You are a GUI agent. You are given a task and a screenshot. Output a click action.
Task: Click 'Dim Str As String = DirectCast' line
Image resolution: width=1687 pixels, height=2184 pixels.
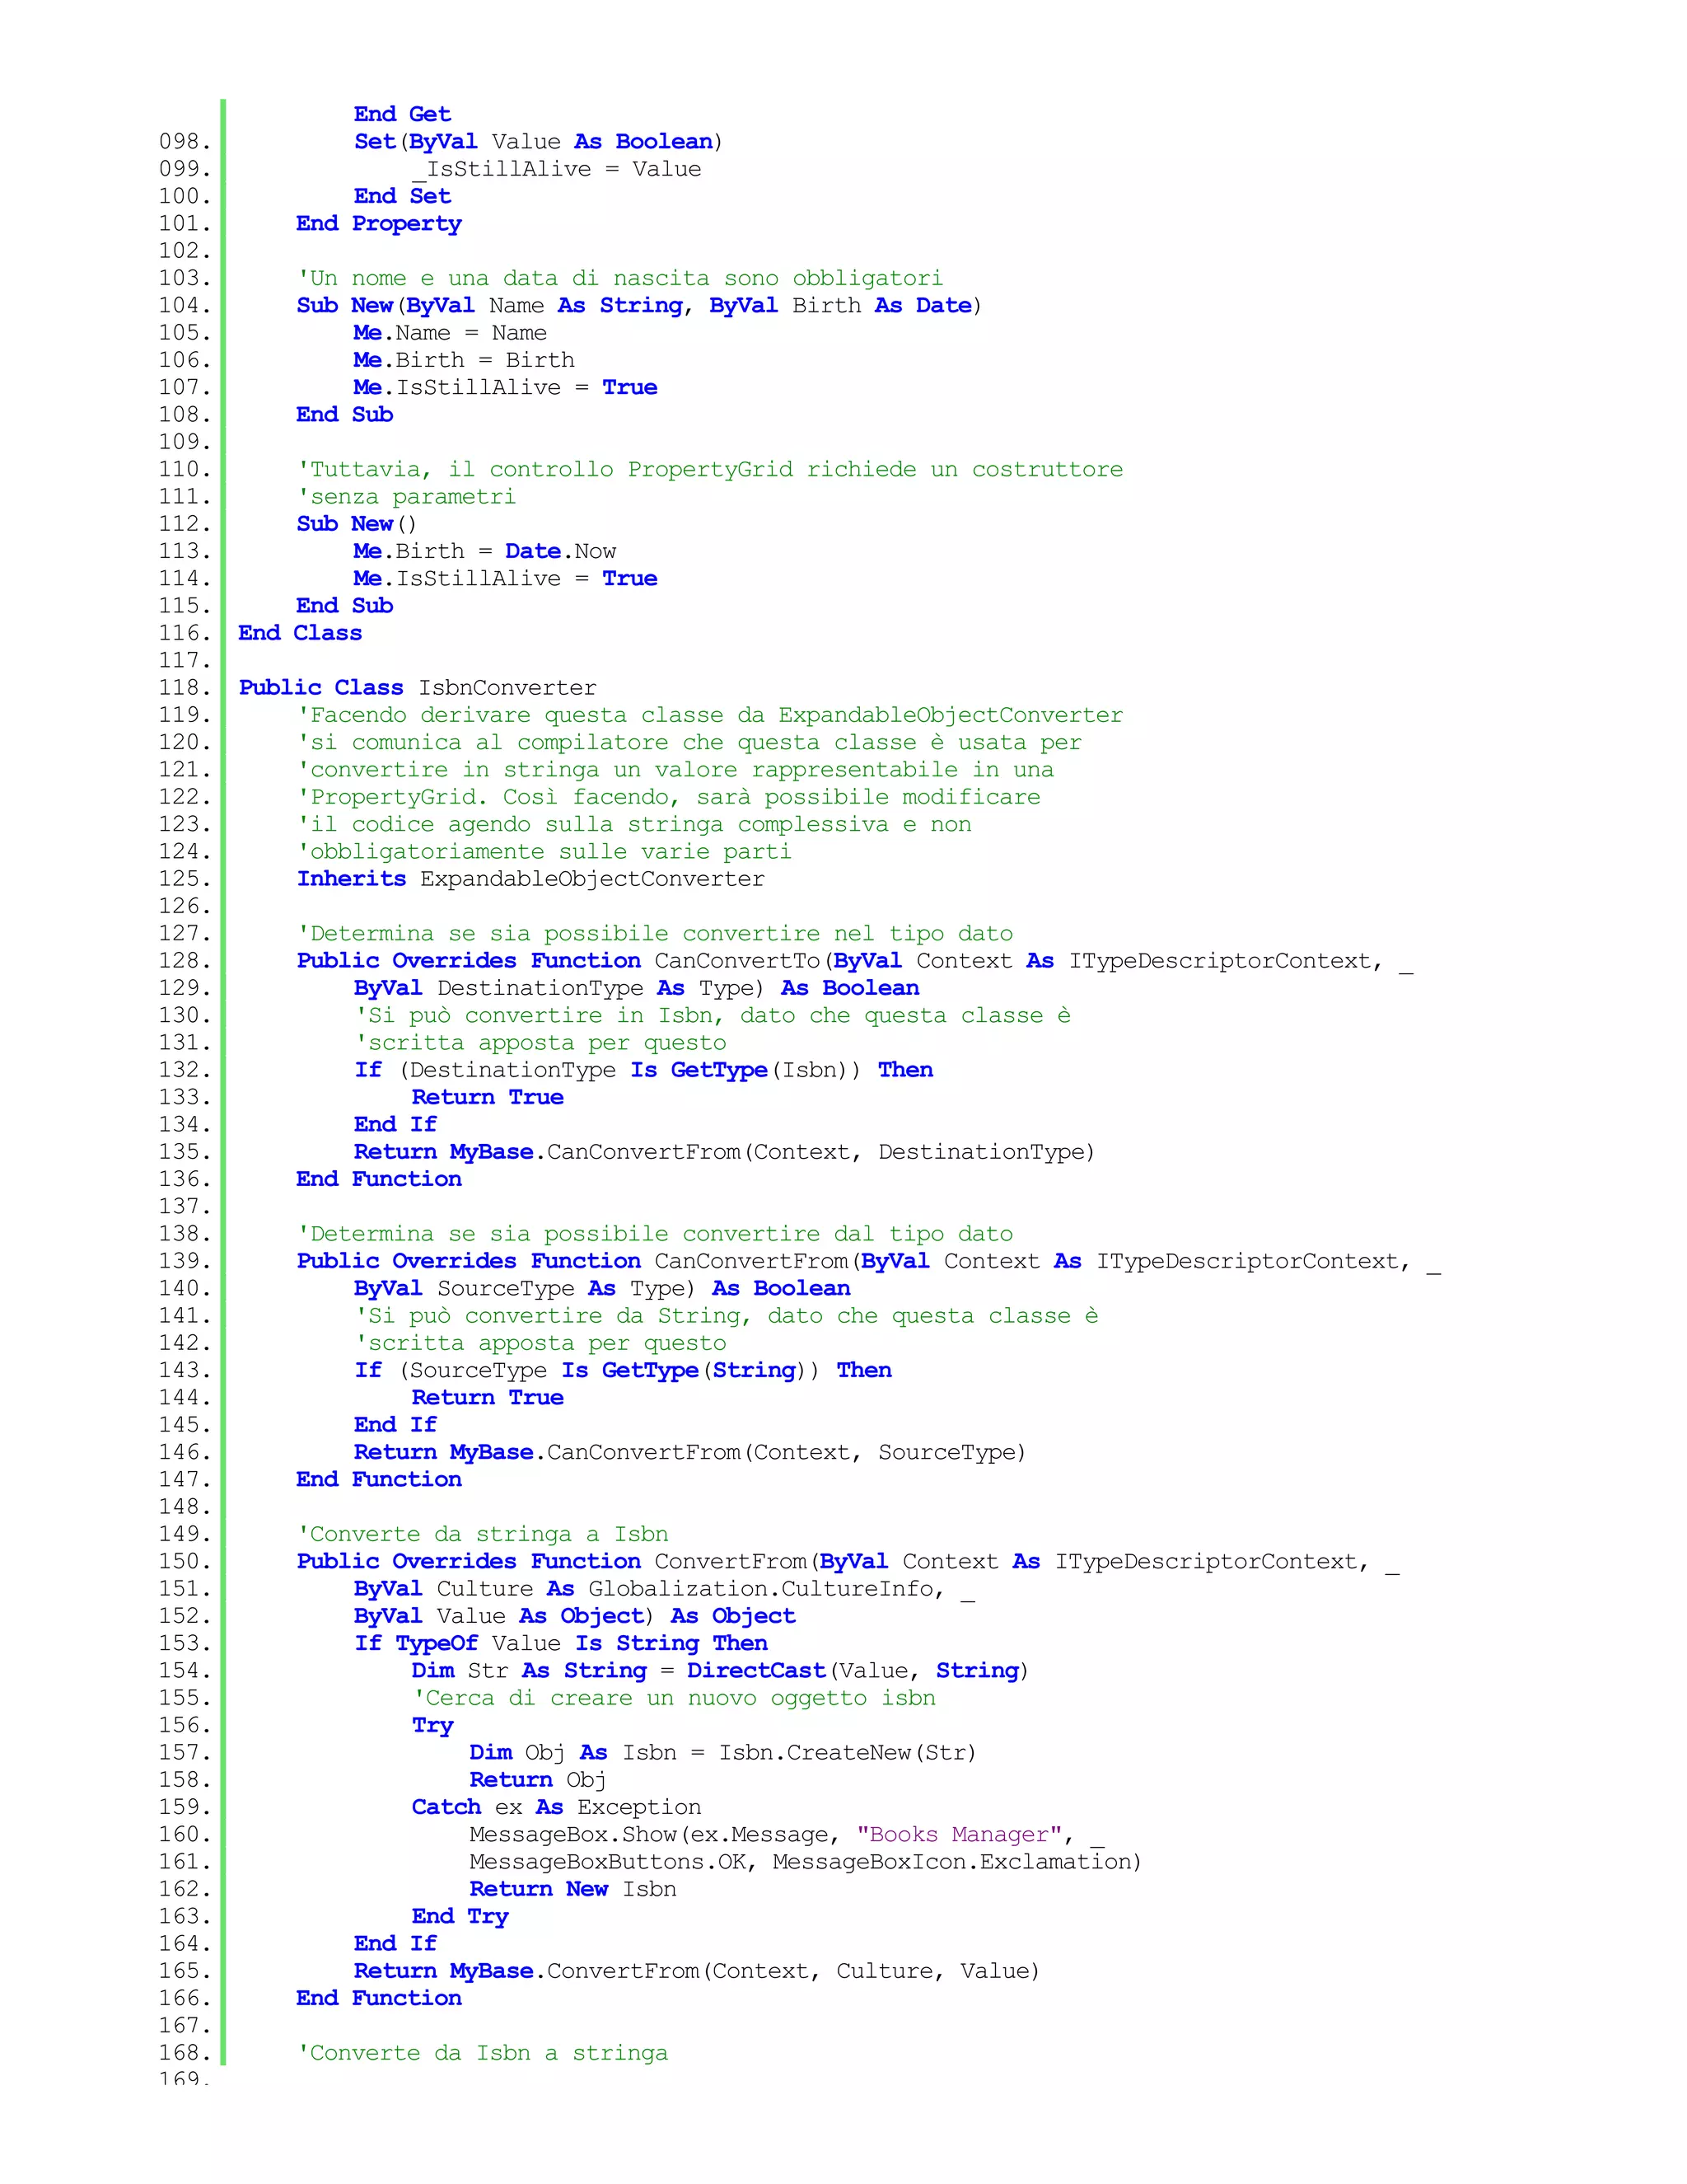tap(721, 1671)
